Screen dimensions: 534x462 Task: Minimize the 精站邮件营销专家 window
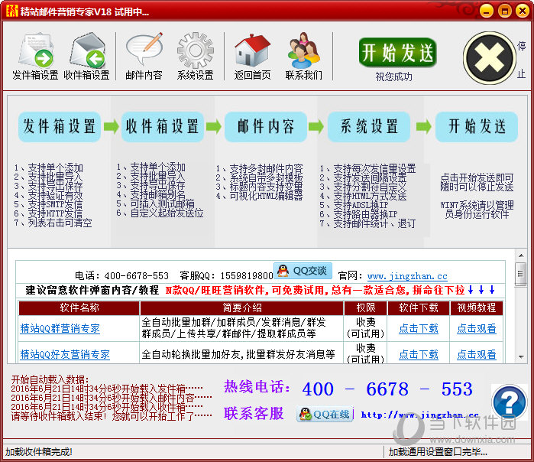pos(487,11)
